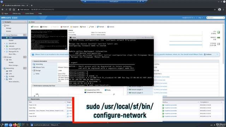Image resolution: width=226 pixels, height=127 pixels.
Task: Select AccountingPC-01 virtual machine
Action: point(14,49)
